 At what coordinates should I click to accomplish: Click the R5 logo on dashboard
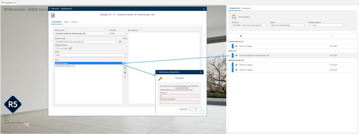click(x=13, y=104)
